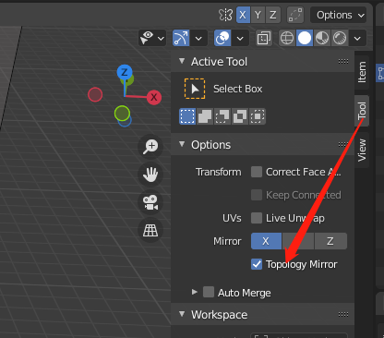Choose Set a new selection mode
384x338 pixels.
[187, 116]
